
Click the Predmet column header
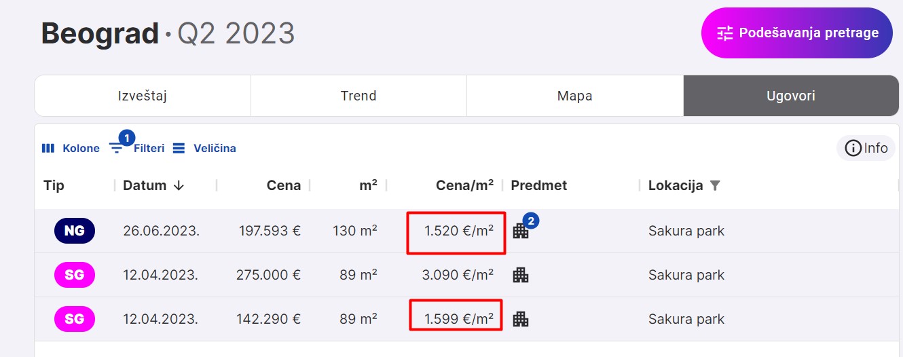point(538,185)
